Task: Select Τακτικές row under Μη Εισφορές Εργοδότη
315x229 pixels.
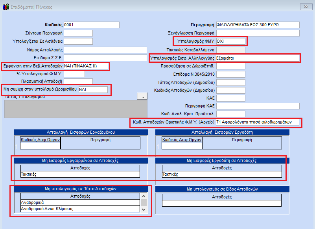Action: 222,174
